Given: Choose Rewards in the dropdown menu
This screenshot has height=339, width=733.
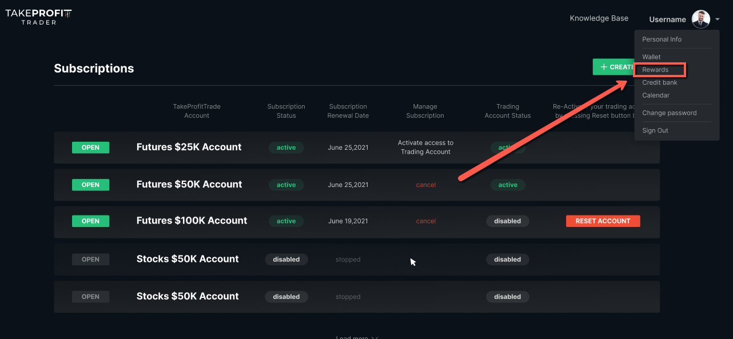Looking at the screenshot, I should (x=655, y=70).
